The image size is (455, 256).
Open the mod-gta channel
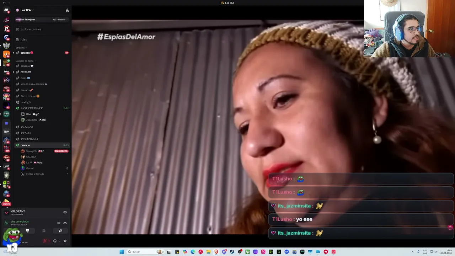tap(42, 102)
